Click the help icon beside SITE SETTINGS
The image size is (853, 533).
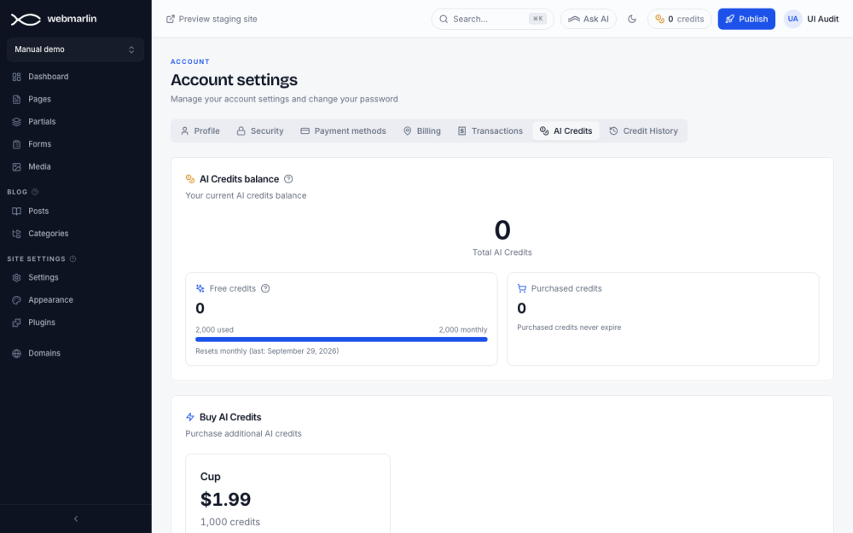point(73,259)
